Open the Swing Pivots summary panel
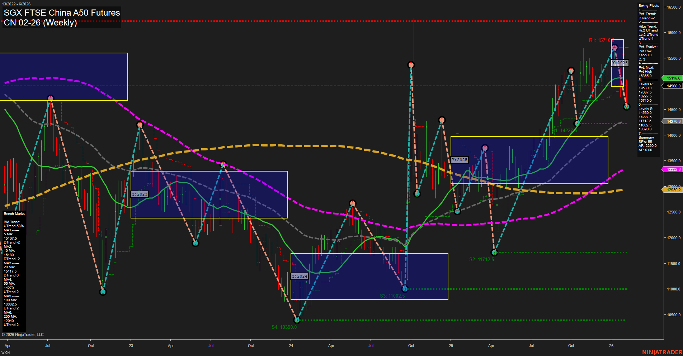Image resolution: width=683 pixels, height=356 pixels. point(648,6)
